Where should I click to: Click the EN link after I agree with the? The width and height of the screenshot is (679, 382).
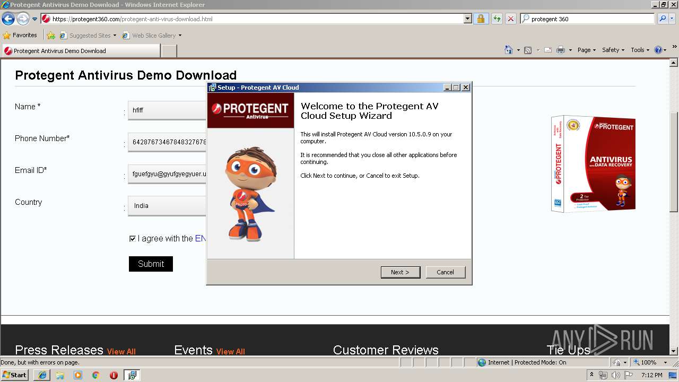(201, 239)
